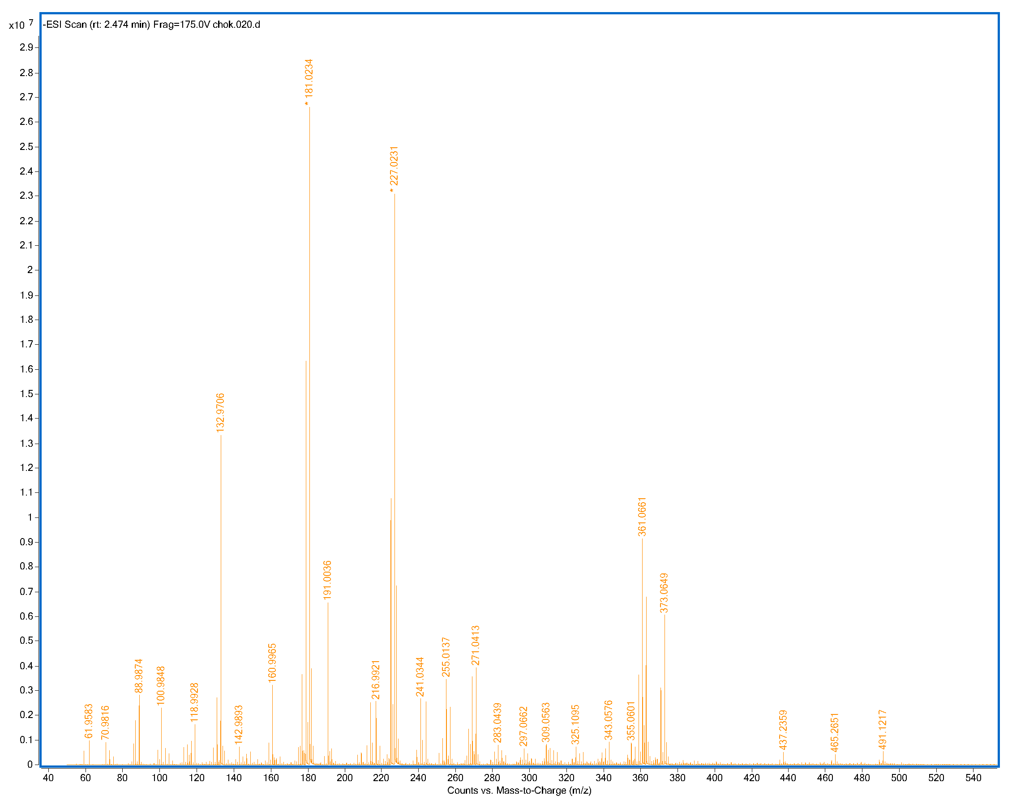The image size is (1012, 808).
Task: Click the -ESI Scan spectrum title text
Action: pos(152,25)
